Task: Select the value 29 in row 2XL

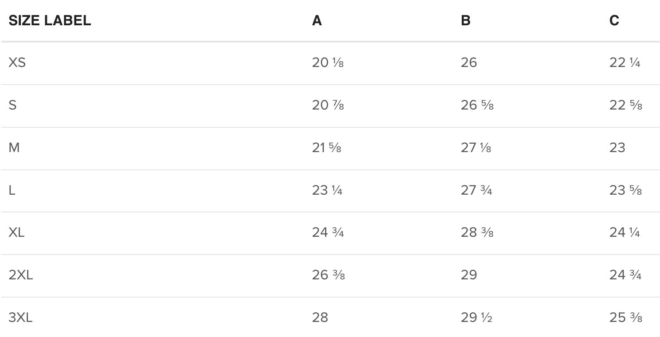Action: pos(469,275)
